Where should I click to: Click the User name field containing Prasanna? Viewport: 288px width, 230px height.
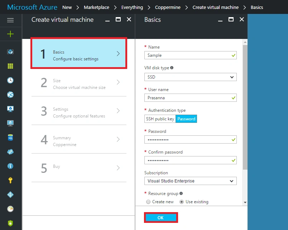(x=191, y=98)
